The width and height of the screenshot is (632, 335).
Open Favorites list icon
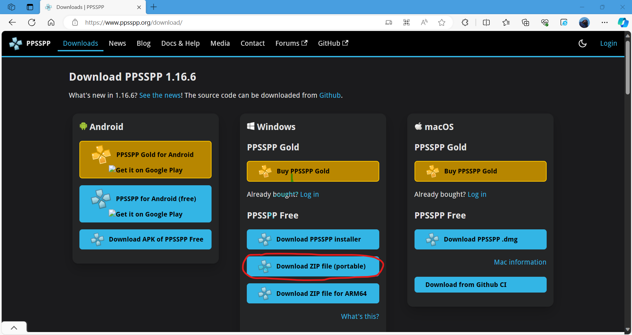click(506, 22)
